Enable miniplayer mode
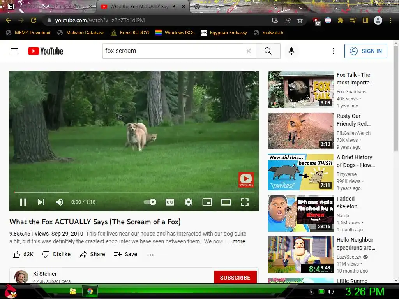This screenshot has height=299, width=399. [x=207, y=202]
